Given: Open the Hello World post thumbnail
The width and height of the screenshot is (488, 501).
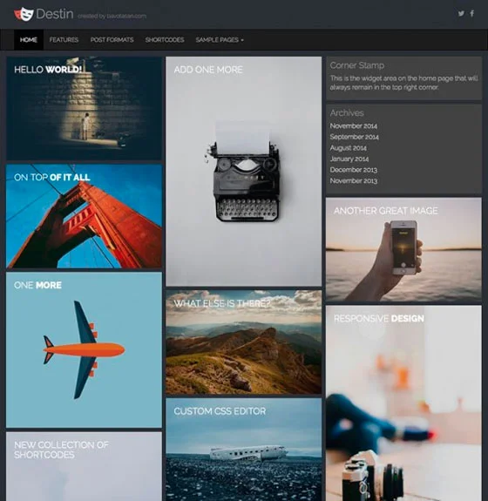Looking at the screenshot, I should 84,108.
